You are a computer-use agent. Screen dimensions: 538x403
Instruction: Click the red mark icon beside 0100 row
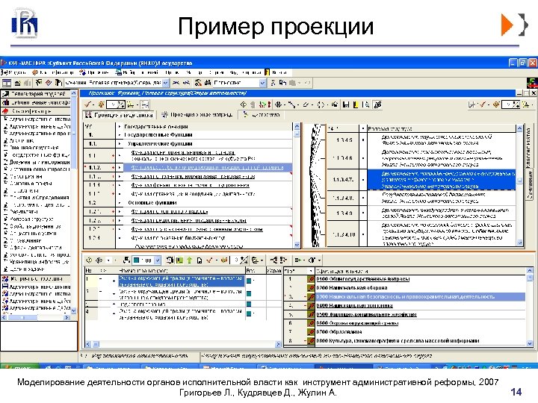point(311,279)
